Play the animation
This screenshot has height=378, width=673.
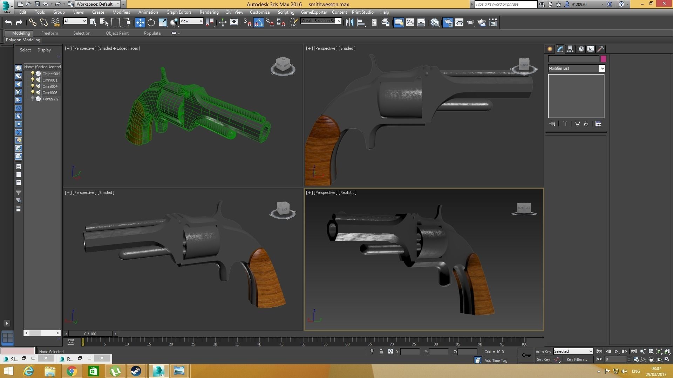tap(617, 351)
